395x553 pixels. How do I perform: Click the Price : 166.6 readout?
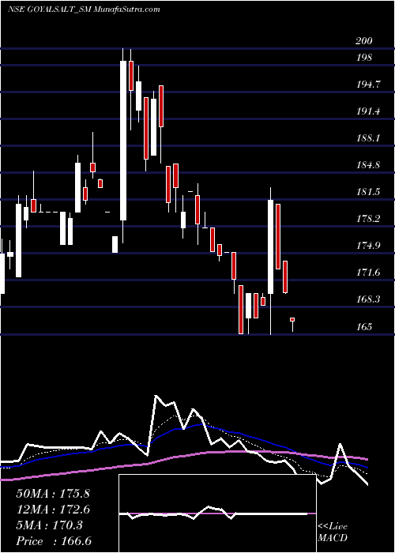click(54, 541)
